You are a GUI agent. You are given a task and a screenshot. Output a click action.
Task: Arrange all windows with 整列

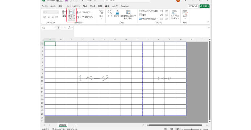point(142,15)
